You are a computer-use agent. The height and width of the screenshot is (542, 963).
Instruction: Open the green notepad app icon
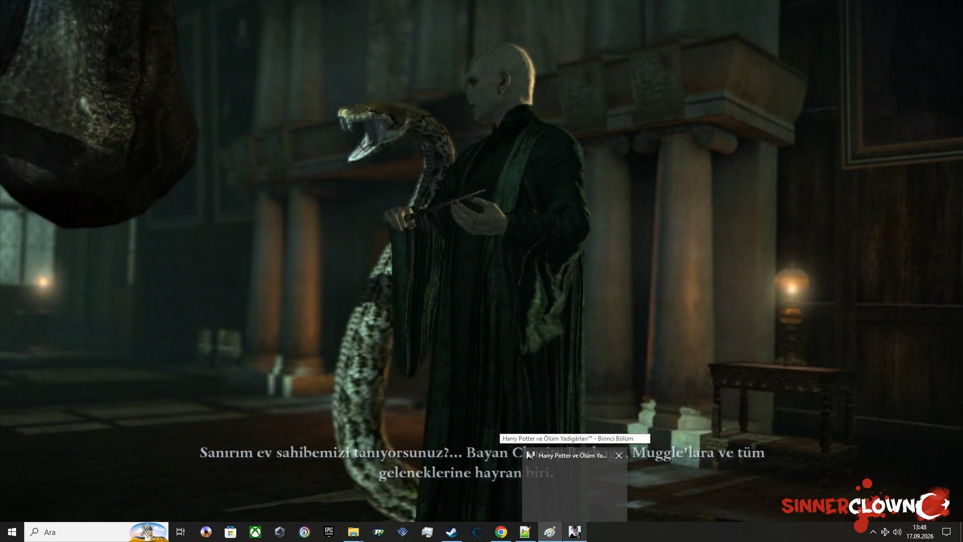[x=525, y=532]
